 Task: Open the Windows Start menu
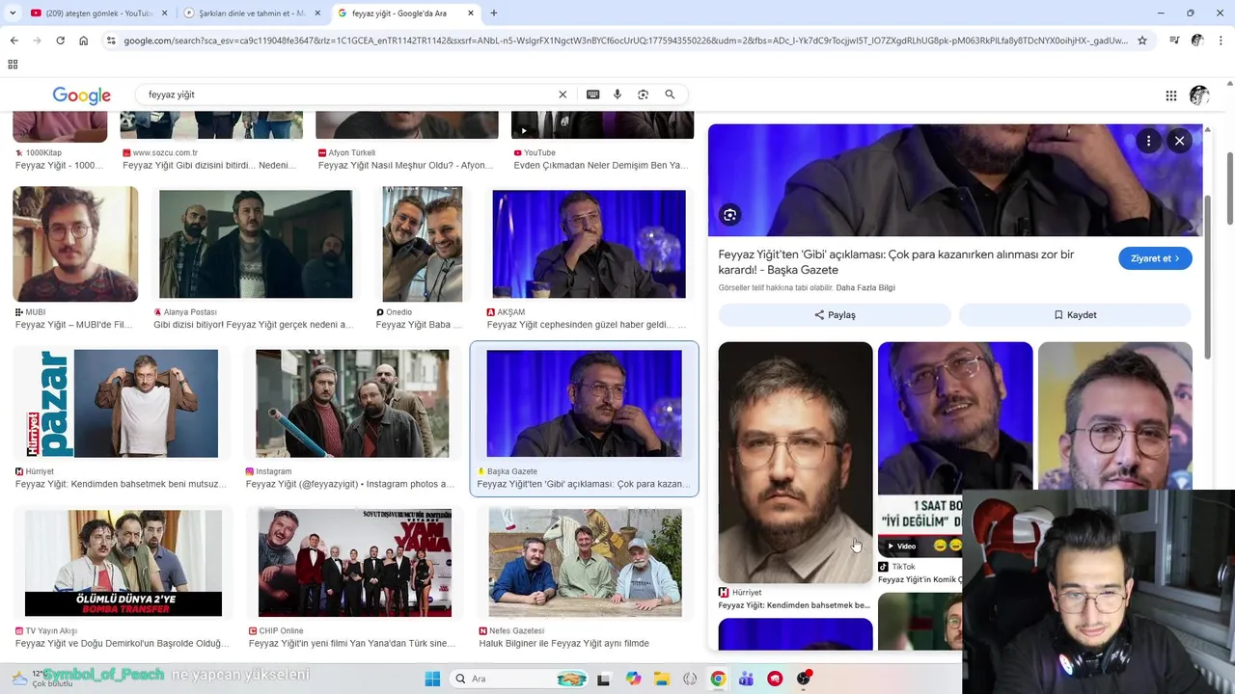tap(432, 679)
